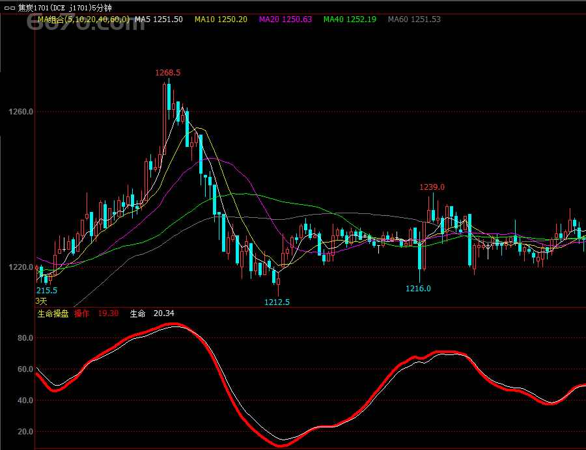Click the 1239.0 peak price label
Screen dimensions: 586x450
click(x=432, y=187)
